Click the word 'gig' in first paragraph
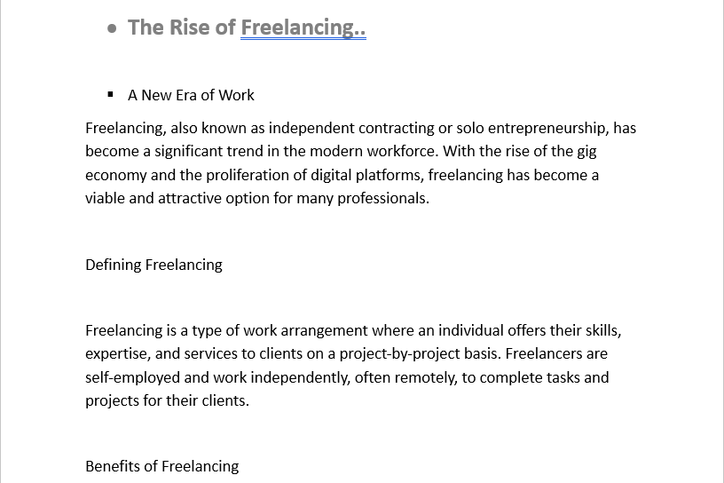Image resolution: width=724 pixels, height=483 pixels. pyautogui.click(x=586, y=151)
